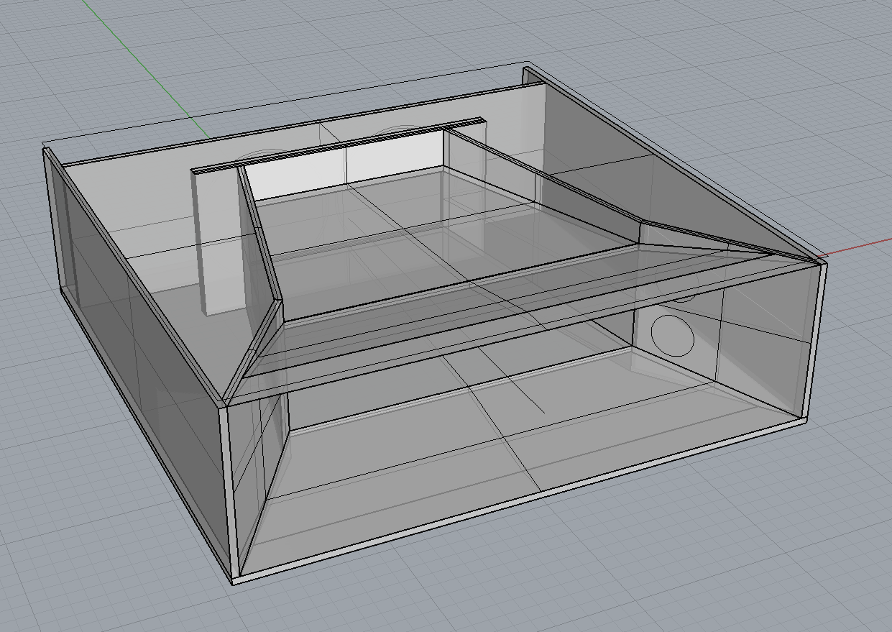
Task: Click the red X-axis line
Action: pos(859,249)
